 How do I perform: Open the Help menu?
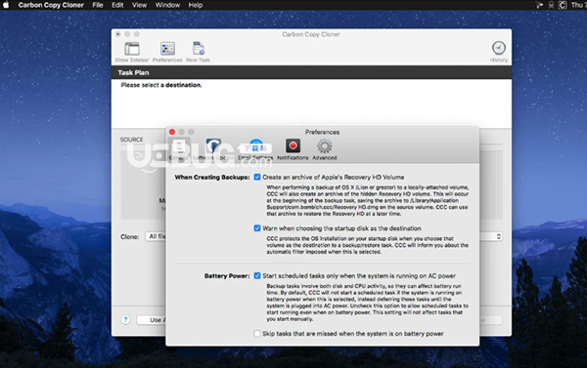[196, 5]
